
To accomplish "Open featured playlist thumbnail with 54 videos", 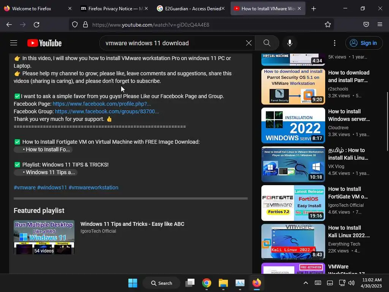I will [44, 237].
